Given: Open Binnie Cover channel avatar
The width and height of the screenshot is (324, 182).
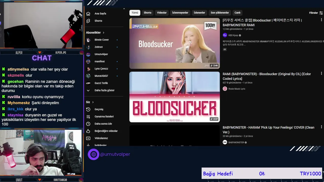Looking at the screenshot, I should click(x=88, y=40).
